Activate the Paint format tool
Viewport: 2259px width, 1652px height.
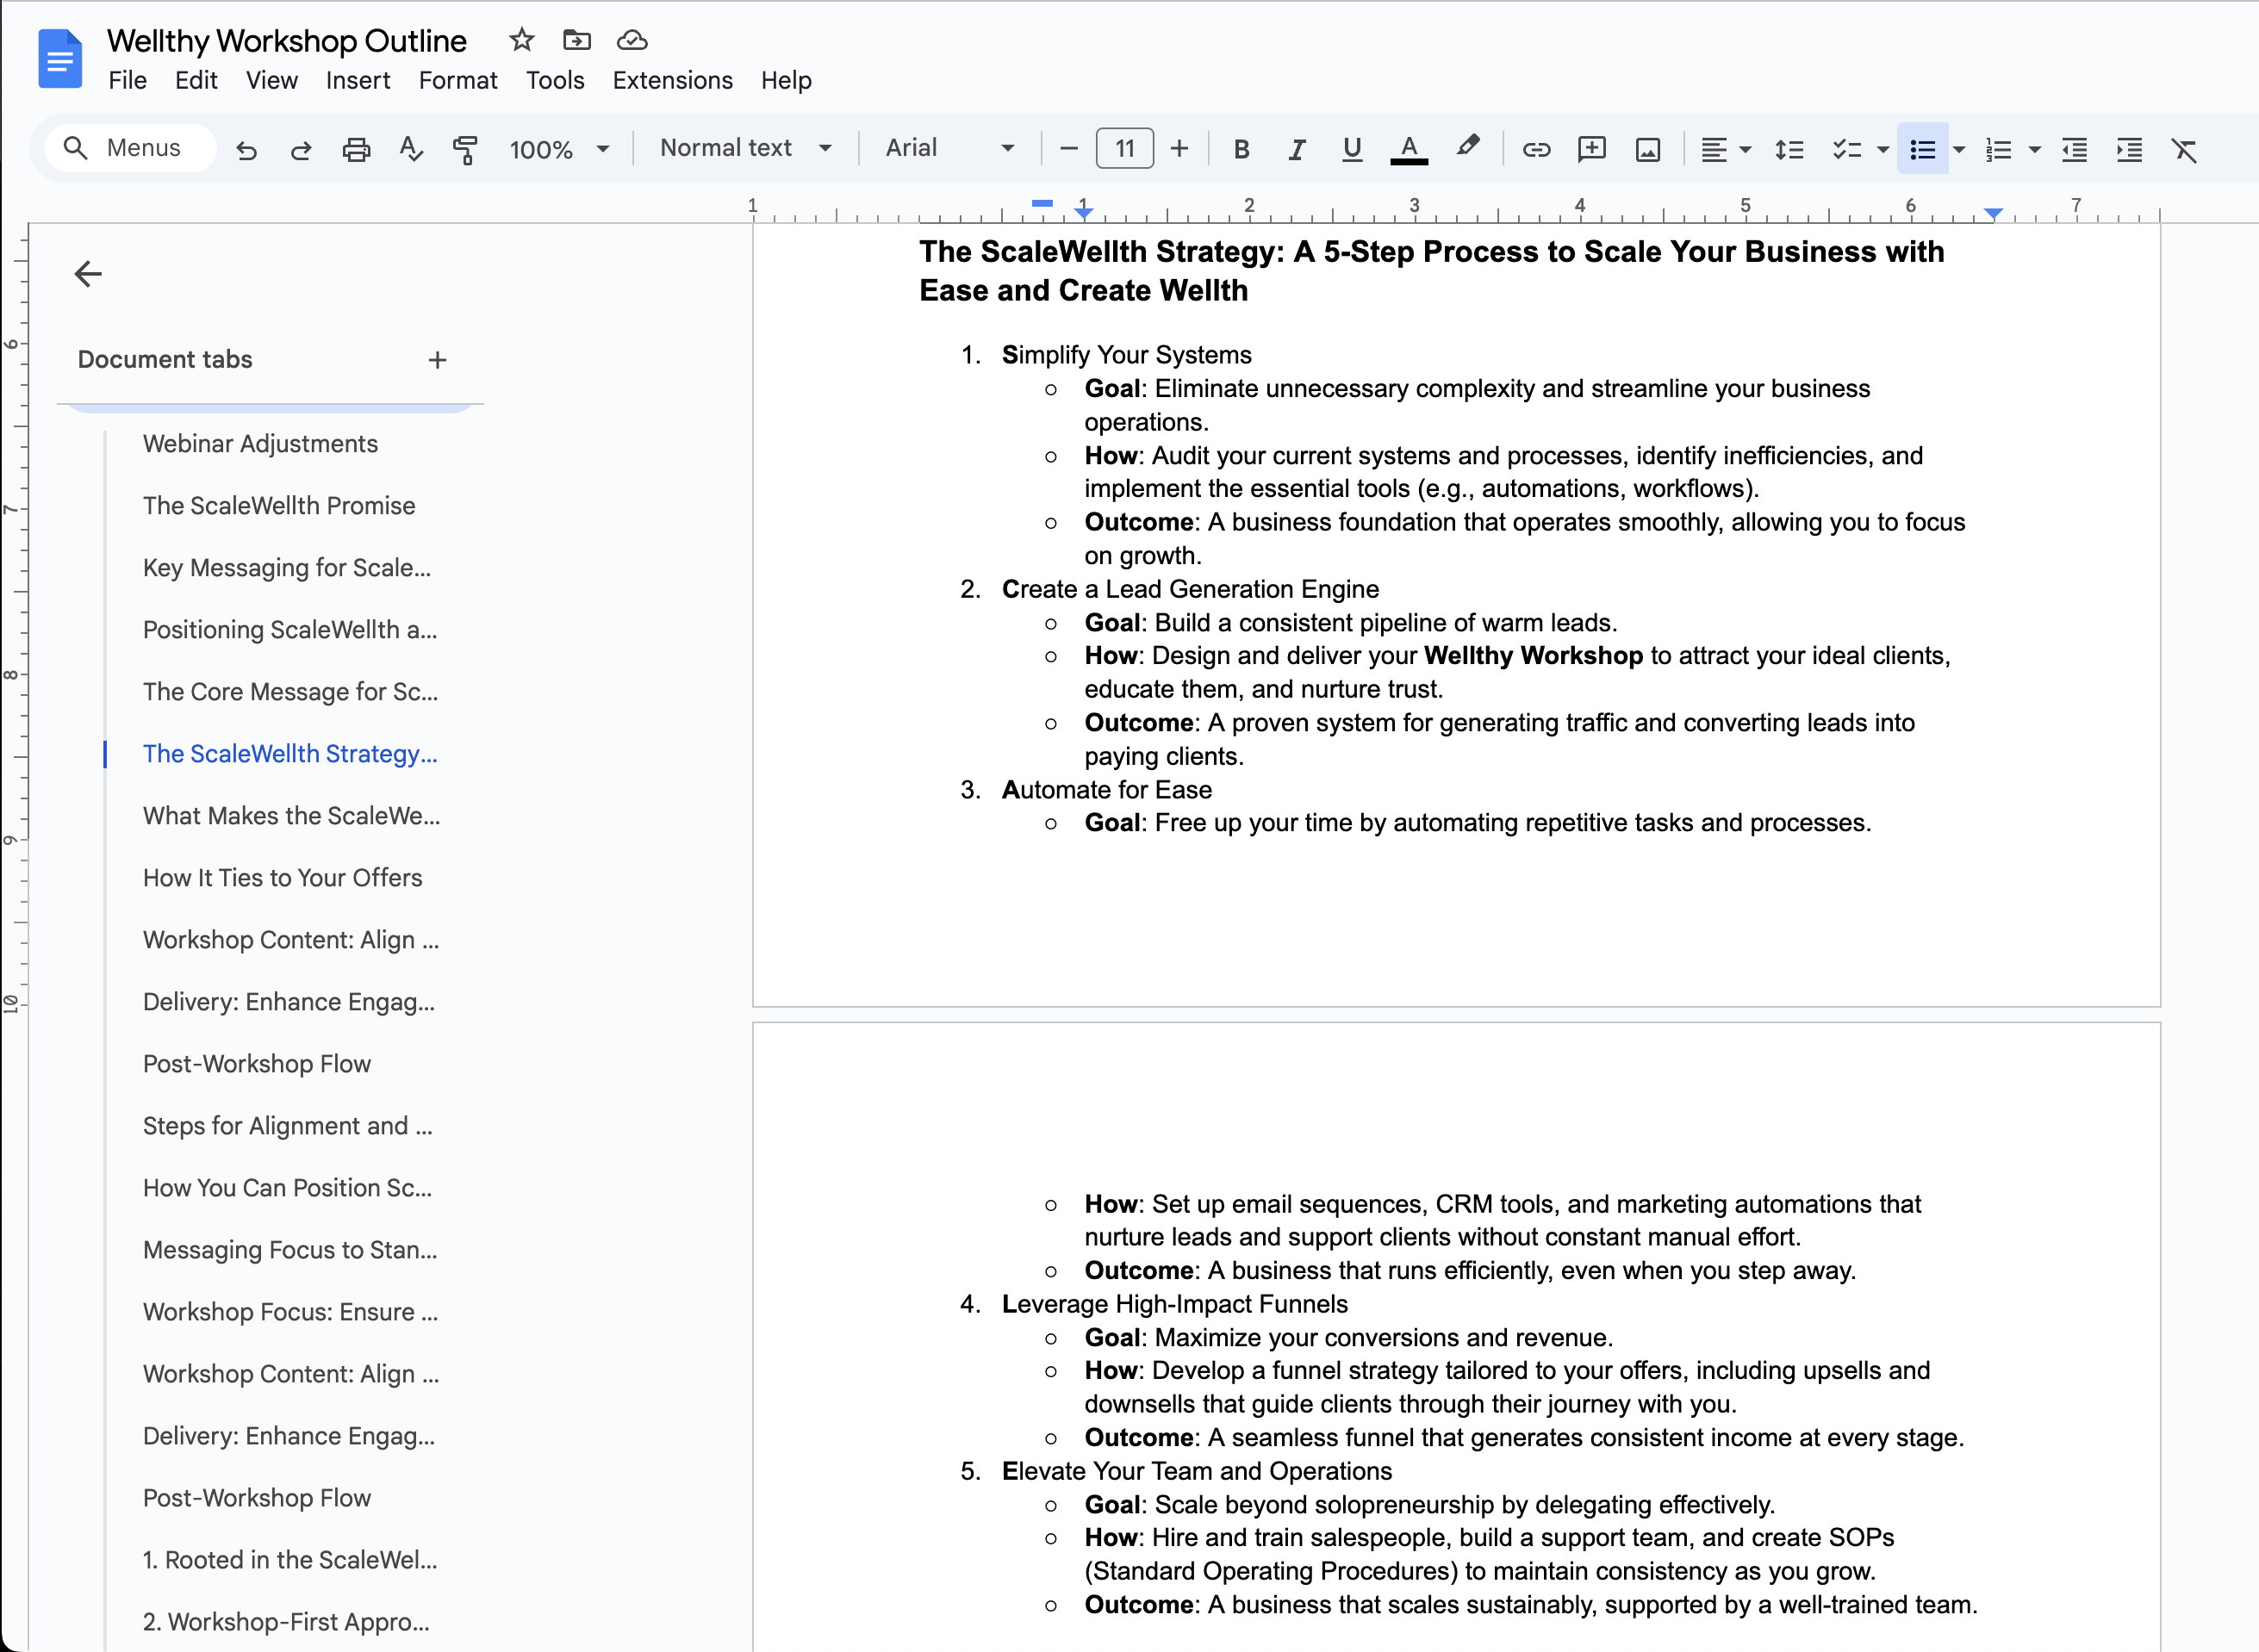(465, 150)
